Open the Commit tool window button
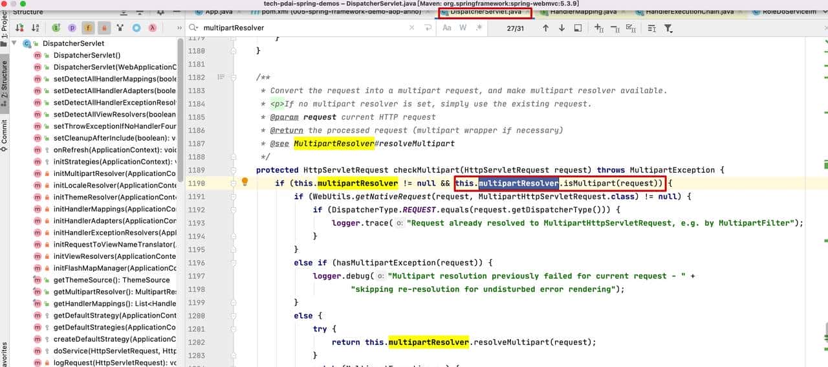Viewport: 828px width, 367px height. click(x=5, y=135)
